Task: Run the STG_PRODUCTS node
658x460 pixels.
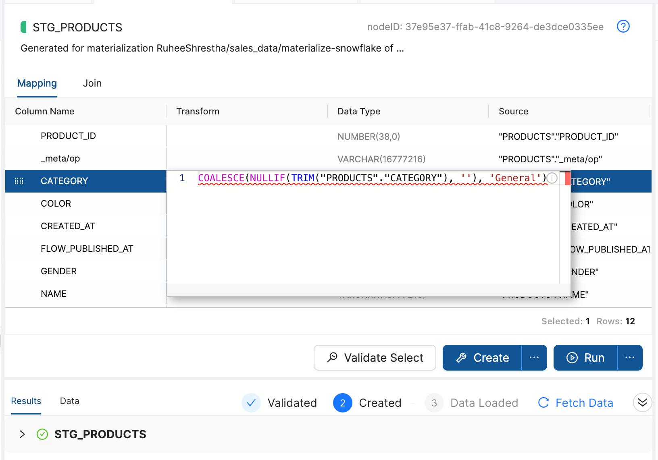Action: (585, 358)
